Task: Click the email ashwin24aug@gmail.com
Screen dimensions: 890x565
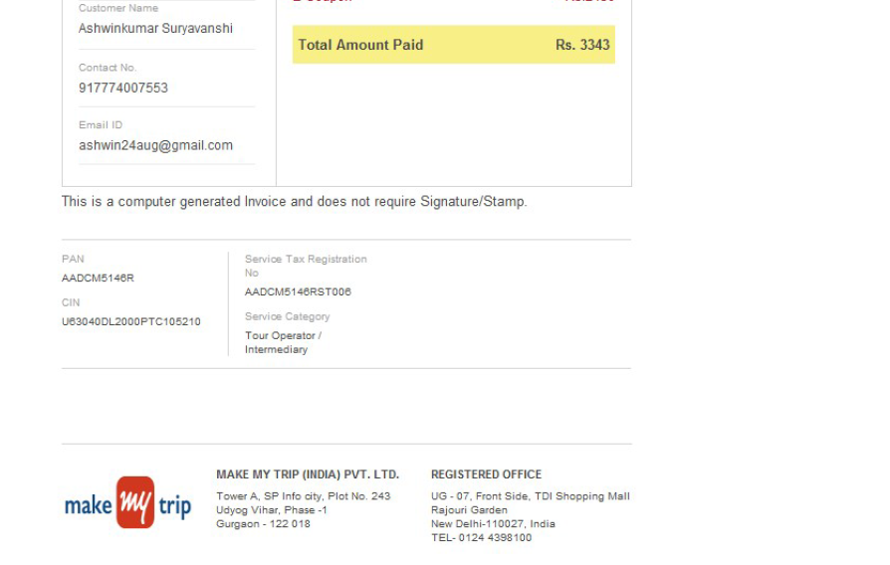Action: [x=155, y=146]
